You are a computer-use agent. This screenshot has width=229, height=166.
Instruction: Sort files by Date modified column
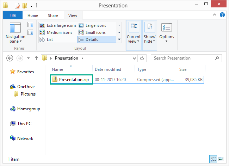(108, 69)
